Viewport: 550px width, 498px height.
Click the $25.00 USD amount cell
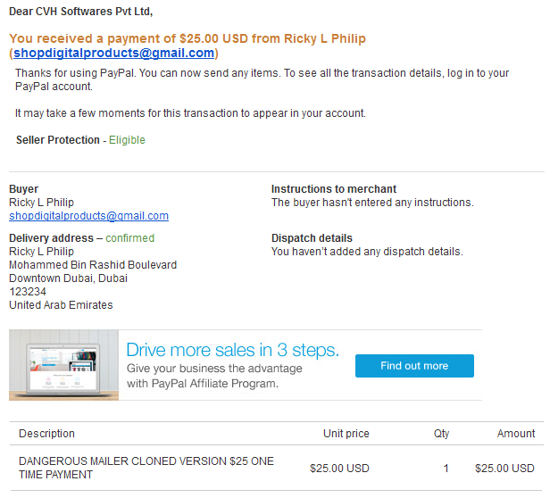point(504,469)
